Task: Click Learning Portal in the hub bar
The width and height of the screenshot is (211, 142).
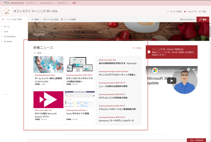Action: 17,3
